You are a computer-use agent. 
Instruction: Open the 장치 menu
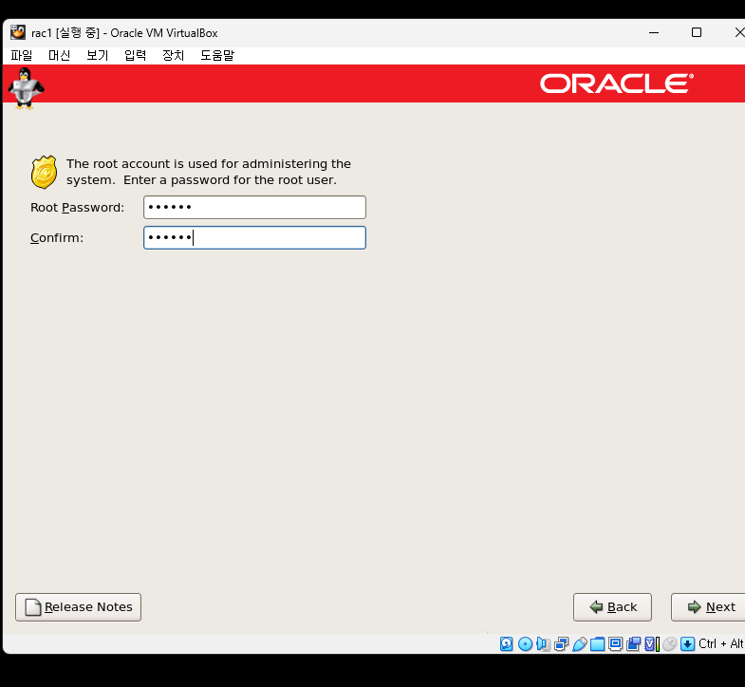(174, 56)
